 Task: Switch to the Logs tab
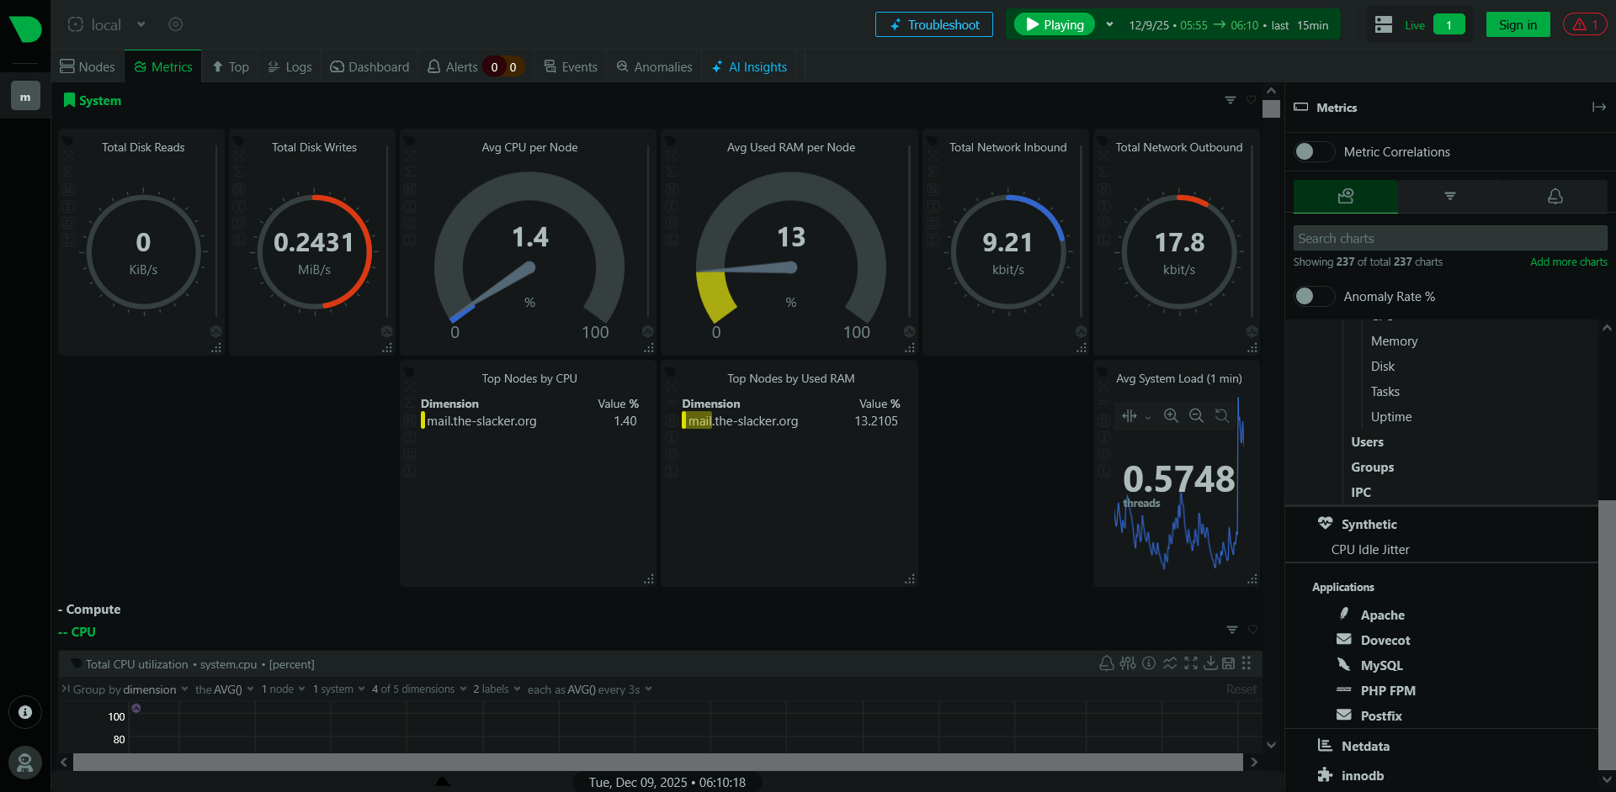(x=290, y=66)
